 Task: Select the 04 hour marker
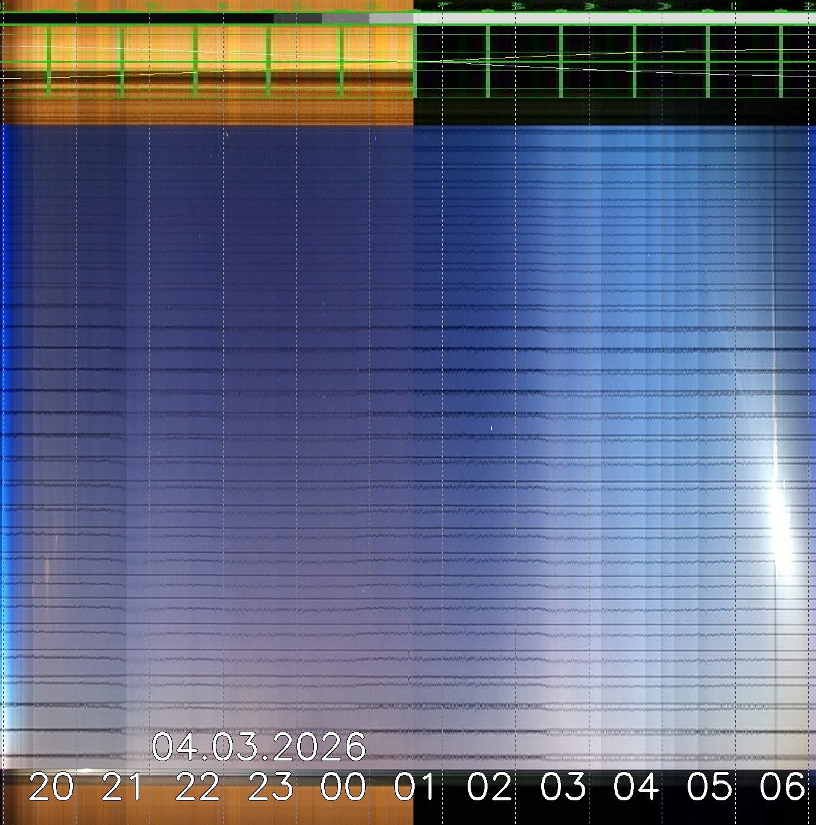(636, 787)
